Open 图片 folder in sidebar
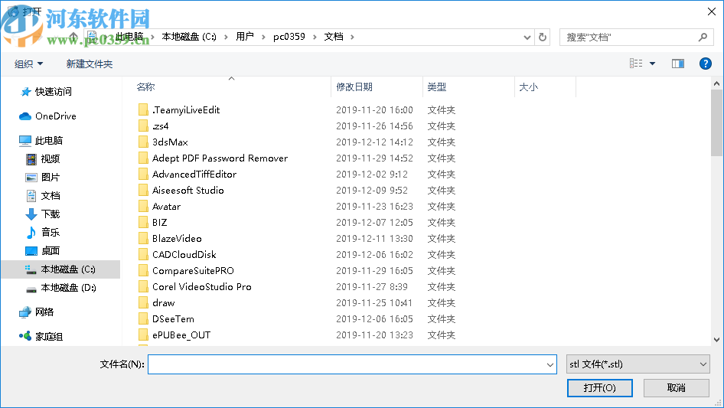724x408 pixels. pos(43,178)
